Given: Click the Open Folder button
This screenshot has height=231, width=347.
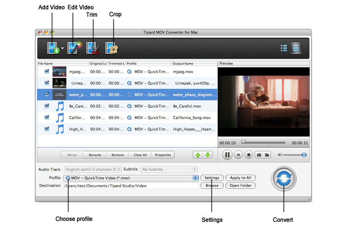Looking at the screenshot, I should pos(240,185).
